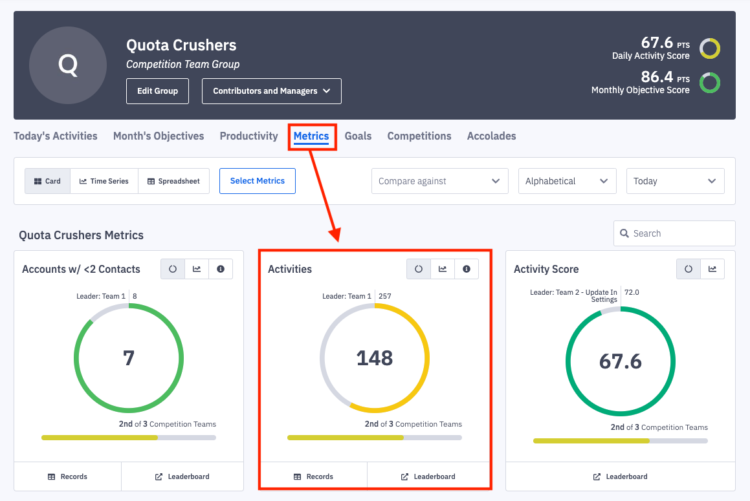Open the Compare against dropdown
Viewport: 750px width, 501px height.
pyautogui.click(x=439, y=181)
